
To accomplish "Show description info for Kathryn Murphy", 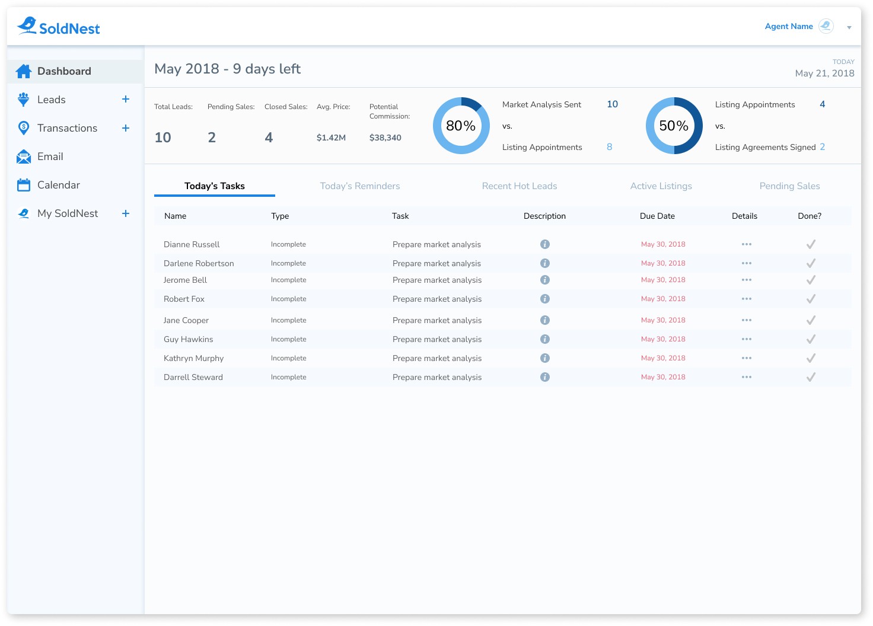I will (545, 358).
